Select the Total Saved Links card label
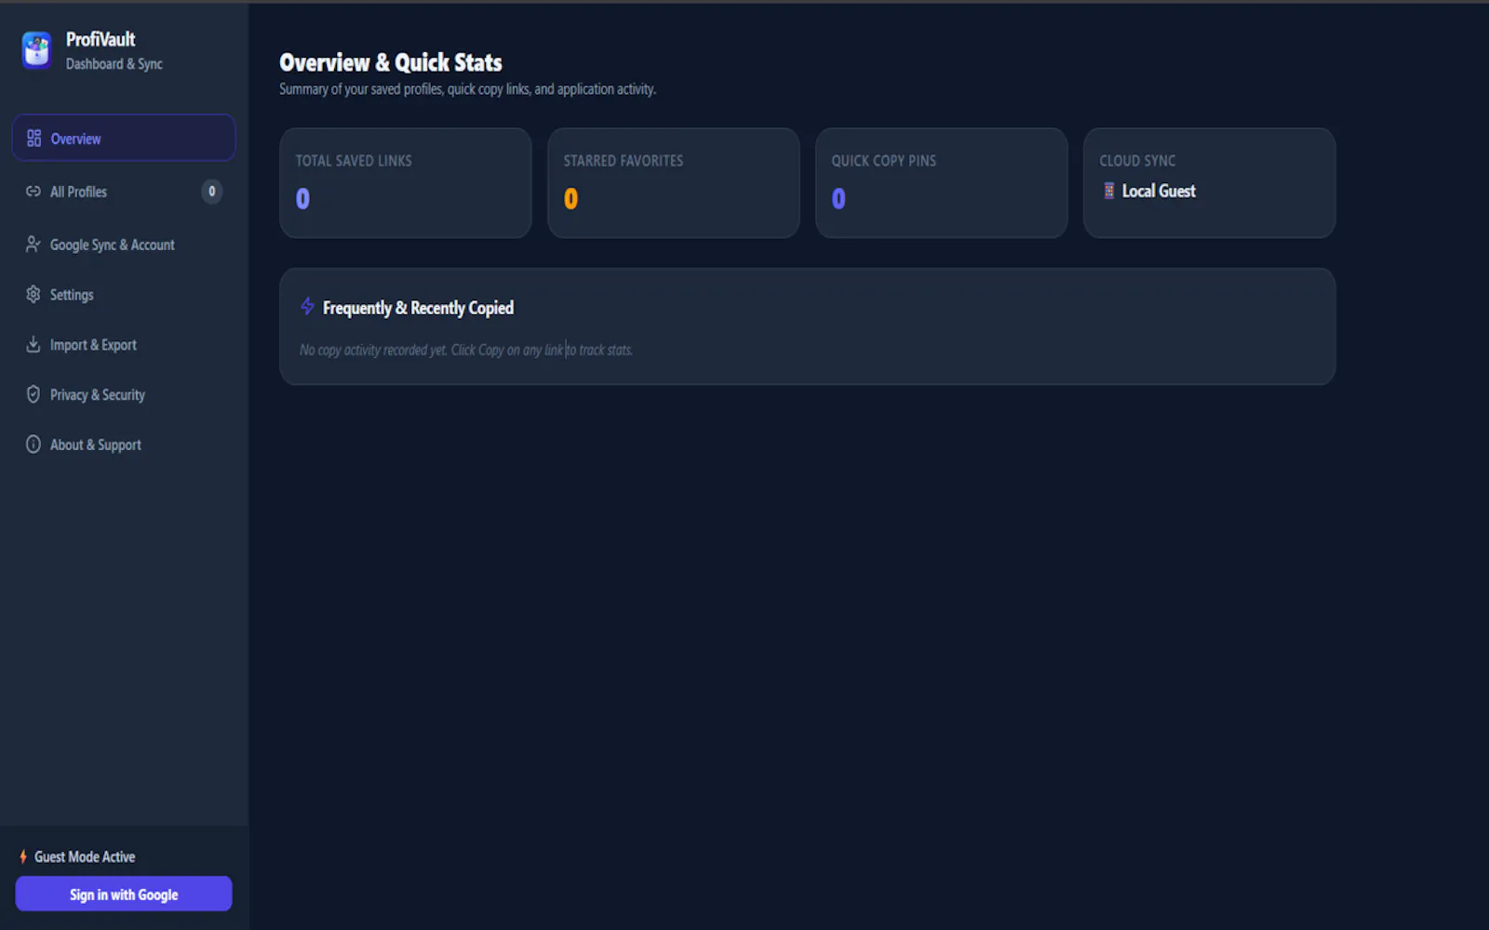This screenshot has height=930, width=1489. [354, 161]
